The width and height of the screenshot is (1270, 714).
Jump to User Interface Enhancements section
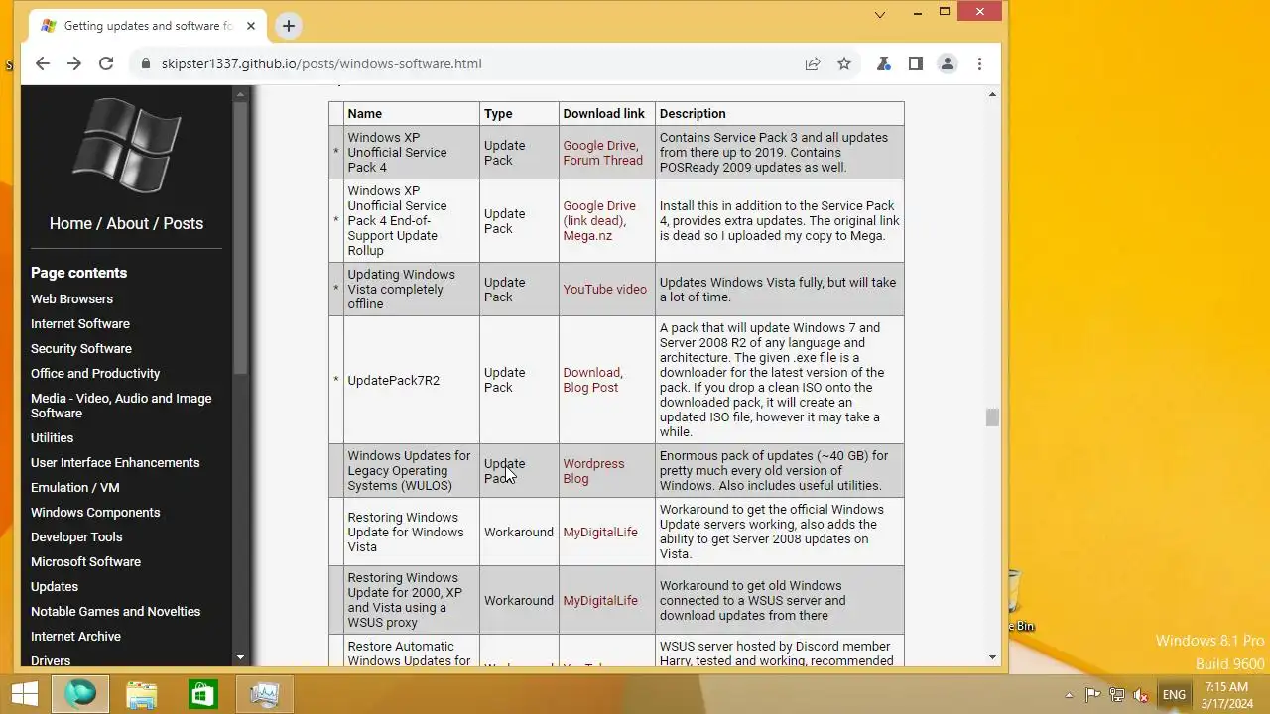(115, 462)
